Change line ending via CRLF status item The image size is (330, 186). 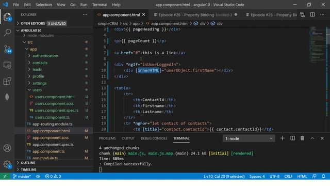(288, 176)
